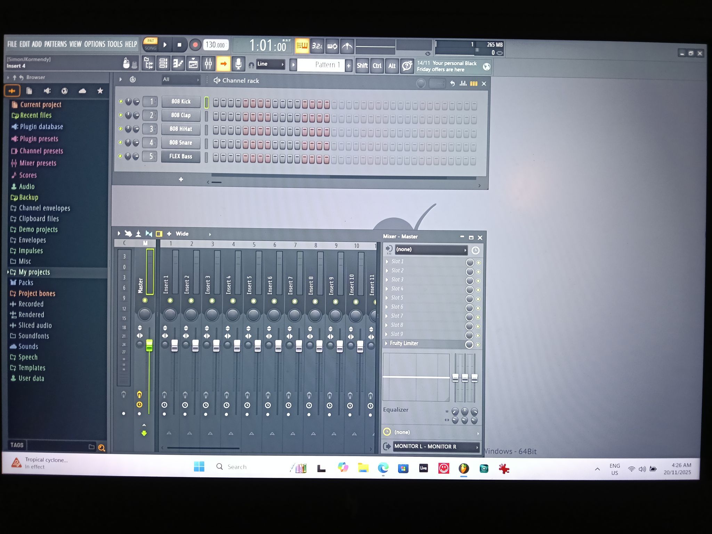Image resolution: width=712 pixels, height=534 pixels.
Task: Add a new pattern with the plus beside Pattern 1
Action: tap(349, 65)
